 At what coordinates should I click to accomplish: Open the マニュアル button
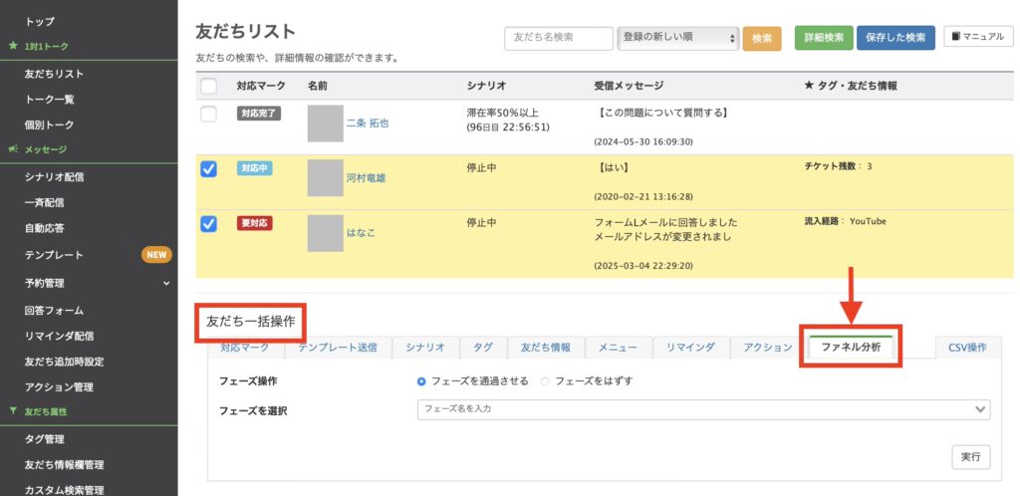coord(977,37)
